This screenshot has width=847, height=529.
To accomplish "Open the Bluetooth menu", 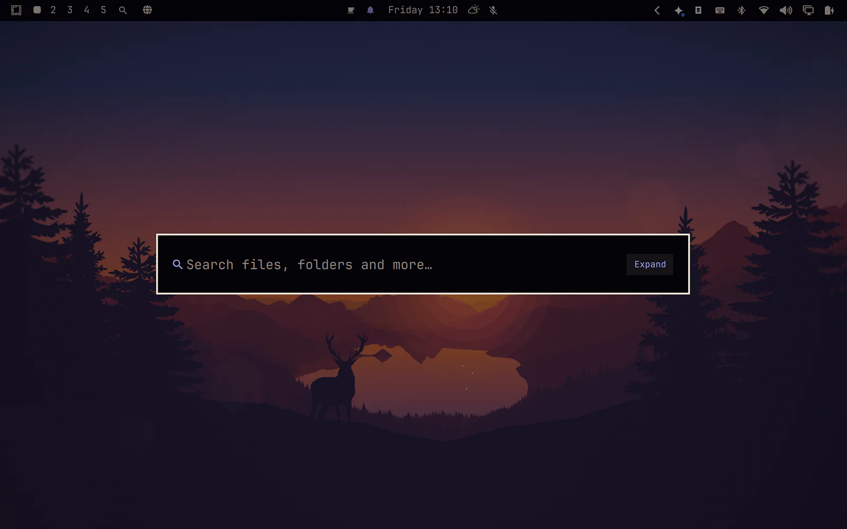I will [742, 10].
